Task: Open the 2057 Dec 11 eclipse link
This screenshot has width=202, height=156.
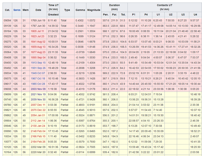Action: point(38,105)
